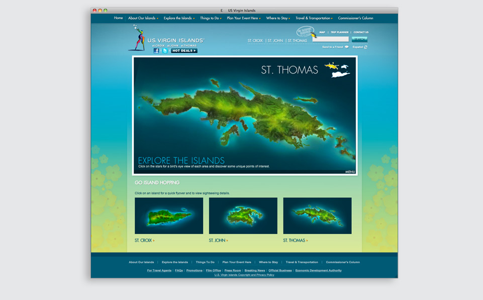Open the Twitter bird icon link
Viewport: 483px width, 300px height.
coord(165,51)
